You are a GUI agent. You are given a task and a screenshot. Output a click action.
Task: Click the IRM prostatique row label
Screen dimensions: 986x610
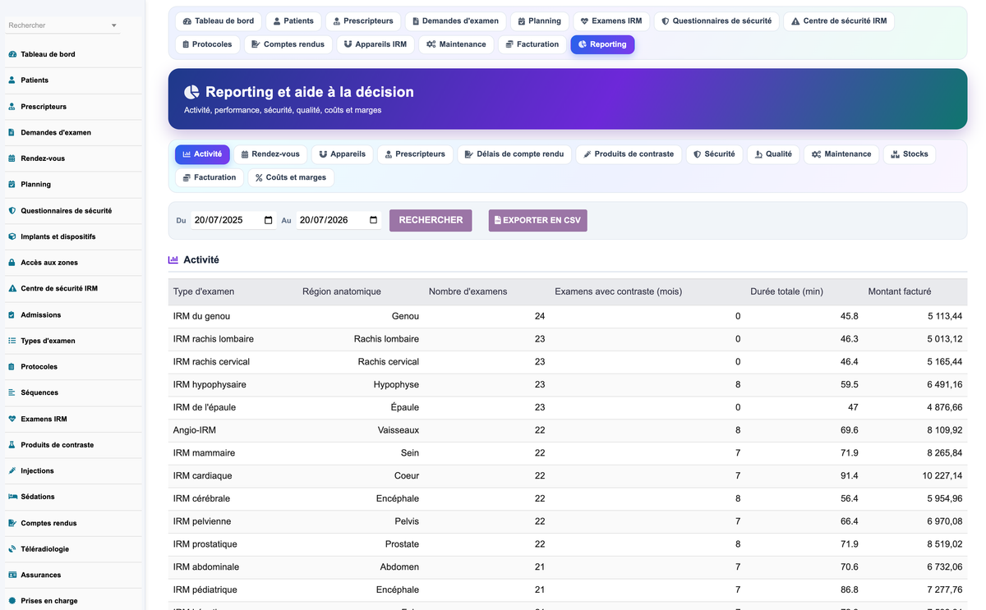click(x=205, y=544)
